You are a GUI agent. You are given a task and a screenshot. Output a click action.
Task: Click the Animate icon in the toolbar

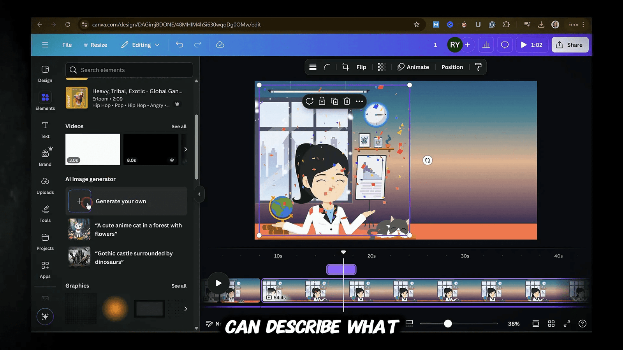[400, 67]
